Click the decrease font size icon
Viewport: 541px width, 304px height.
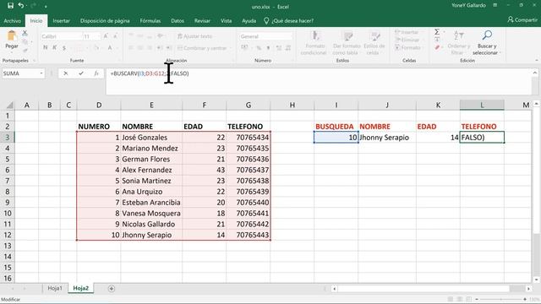pos(115,36)
